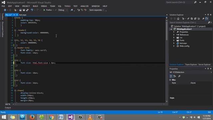The height and width of the screenshot is (120, 213).
Task: Open the Debug configuration dropdown
Action: tap(63, 10)
